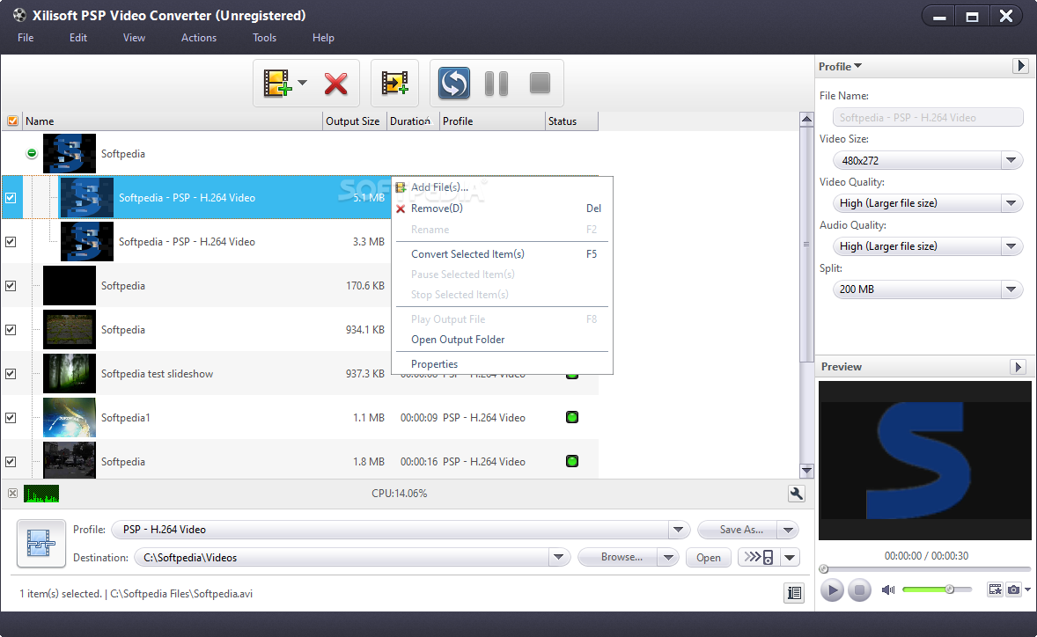This screenshot has width=1037, height=637.
Task: Click the clip/merge film icon beside Profile
Action: click(x=40, y=544)
